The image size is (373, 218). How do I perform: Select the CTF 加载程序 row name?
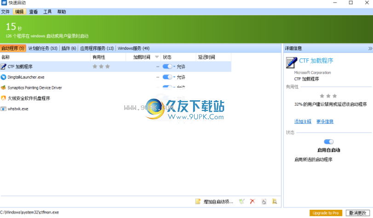(x=20, y=67)
